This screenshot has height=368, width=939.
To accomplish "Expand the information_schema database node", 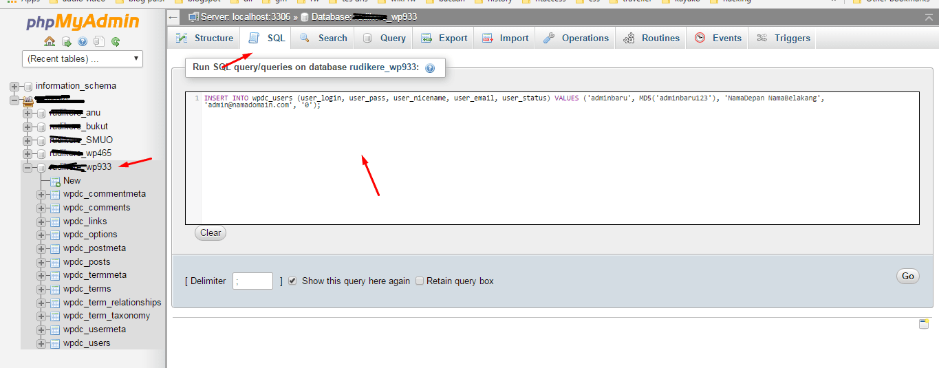I will [14, 87].
